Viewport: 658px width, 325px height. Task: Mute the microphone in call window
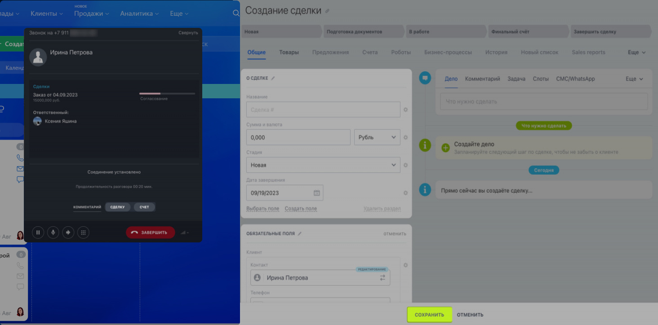pyautogui.click(x=53, y=233)
